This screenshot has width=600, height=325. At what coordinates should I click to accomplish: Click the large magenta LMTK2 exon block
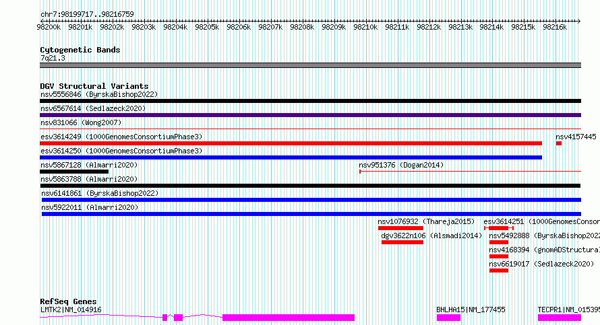click(x=289, y=318)
